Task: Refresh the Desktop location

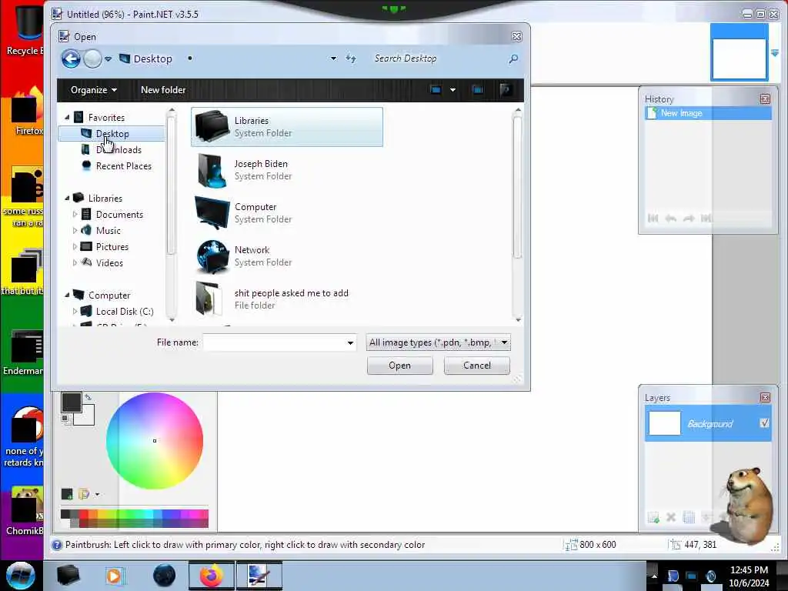Action: click(x=351, y=58)
